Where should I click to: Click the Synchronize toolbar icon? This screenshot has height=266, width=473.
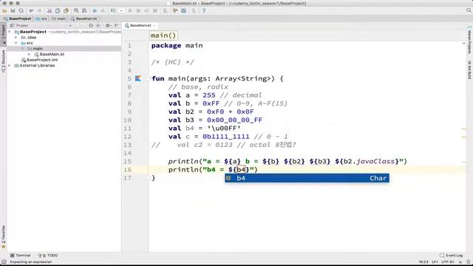(x=21, y=10)
